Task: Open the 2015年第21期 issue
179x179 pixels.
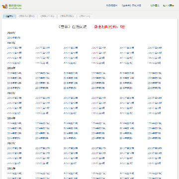Action: (x=98, y=98)
